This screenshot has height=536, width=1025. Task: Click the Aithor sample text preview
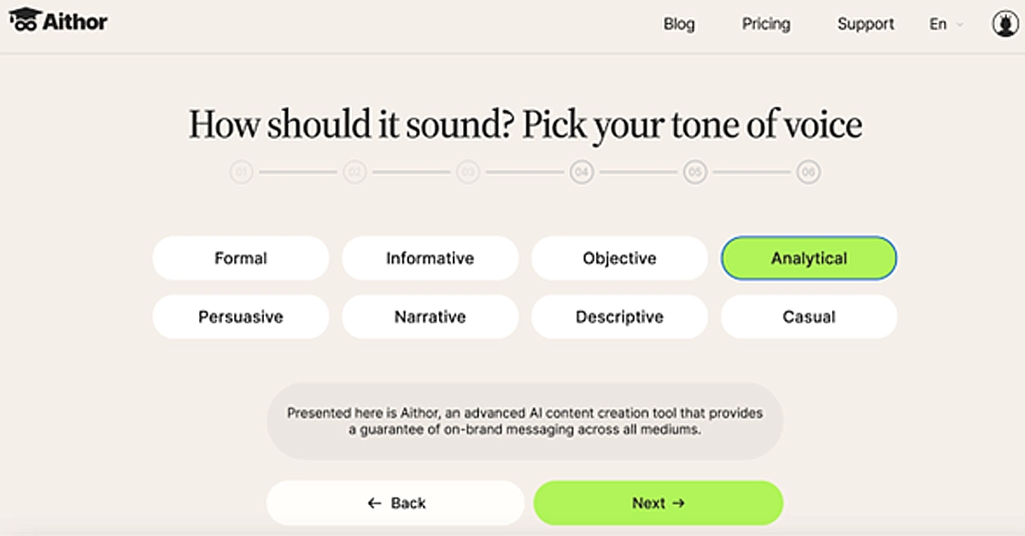point(524,422)
